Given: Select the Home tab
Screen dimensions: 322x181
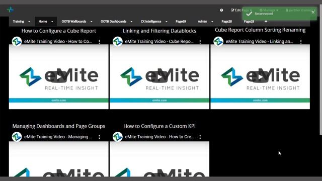Looking at the screenshot, I should click(43, 21).
